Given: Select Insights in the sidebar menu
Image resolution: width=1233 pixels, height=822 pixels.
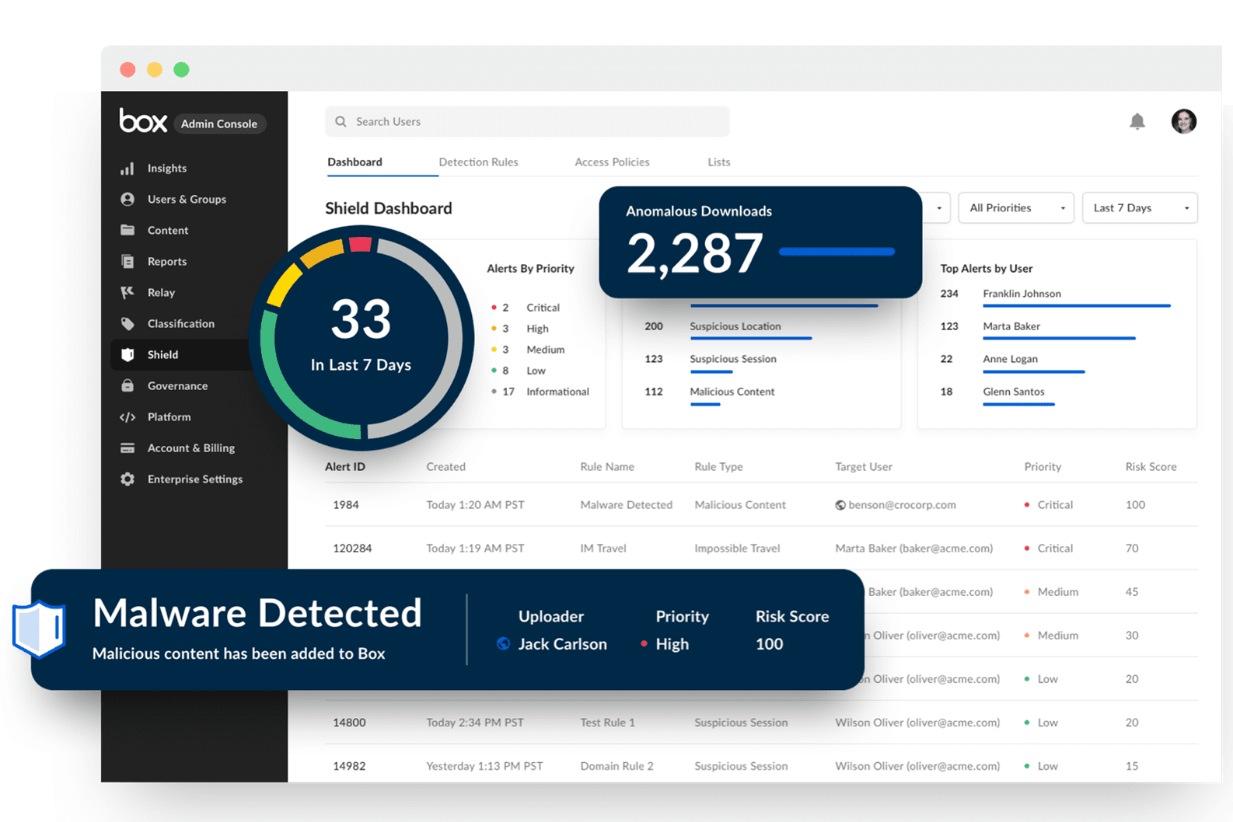Looking at the screenshot, I should tap(167, 169).
